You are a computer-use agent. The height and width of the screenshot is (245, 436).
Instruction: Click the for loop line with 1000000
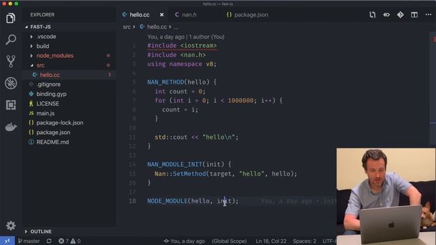coord(219,101)
